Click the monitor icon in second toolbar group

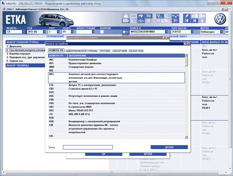pos(160,16)
